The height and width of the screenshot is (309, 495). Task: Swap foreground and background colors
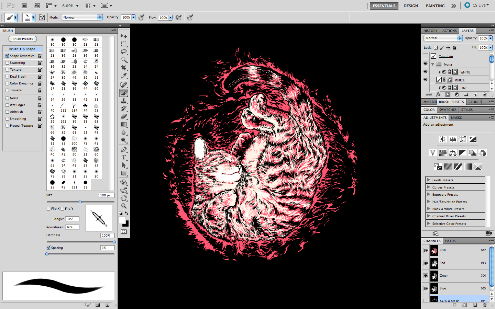coord(126,213)
